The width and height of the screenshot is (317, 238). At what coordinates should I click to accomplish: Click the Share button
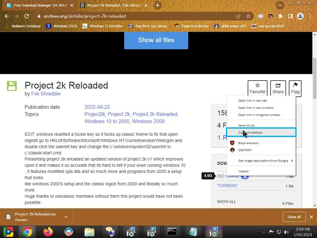[x=278, y=88]
